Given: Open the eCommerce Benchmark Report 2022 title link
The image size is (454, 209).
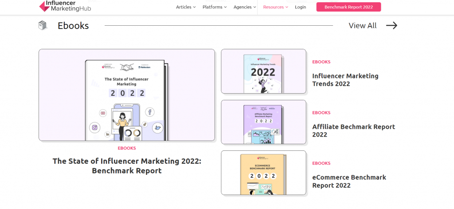Looking at the screenshot, I should click(349, 181).
